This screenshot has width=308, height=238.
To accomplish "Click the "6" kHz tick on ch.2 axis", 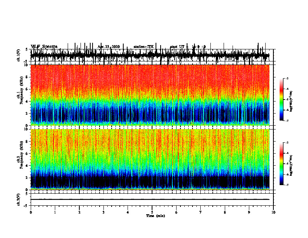I will click(x=27, y=153).
